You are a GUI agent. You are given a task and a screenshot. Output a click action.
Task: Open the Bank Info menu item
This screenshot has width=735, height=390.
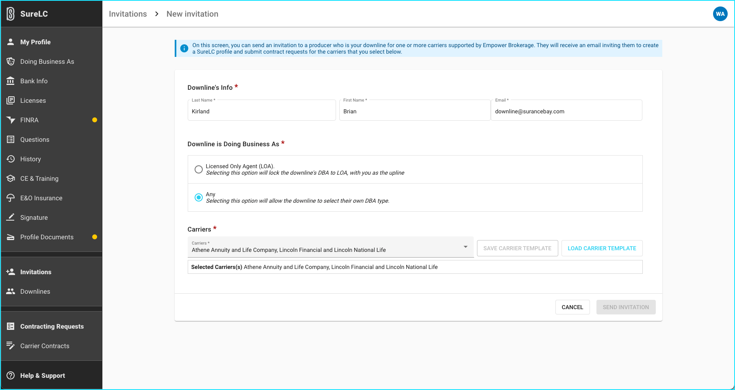(52, 81)
